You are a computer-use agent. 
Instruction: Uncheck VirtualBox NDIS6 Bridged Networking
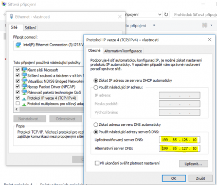point(17,81)
